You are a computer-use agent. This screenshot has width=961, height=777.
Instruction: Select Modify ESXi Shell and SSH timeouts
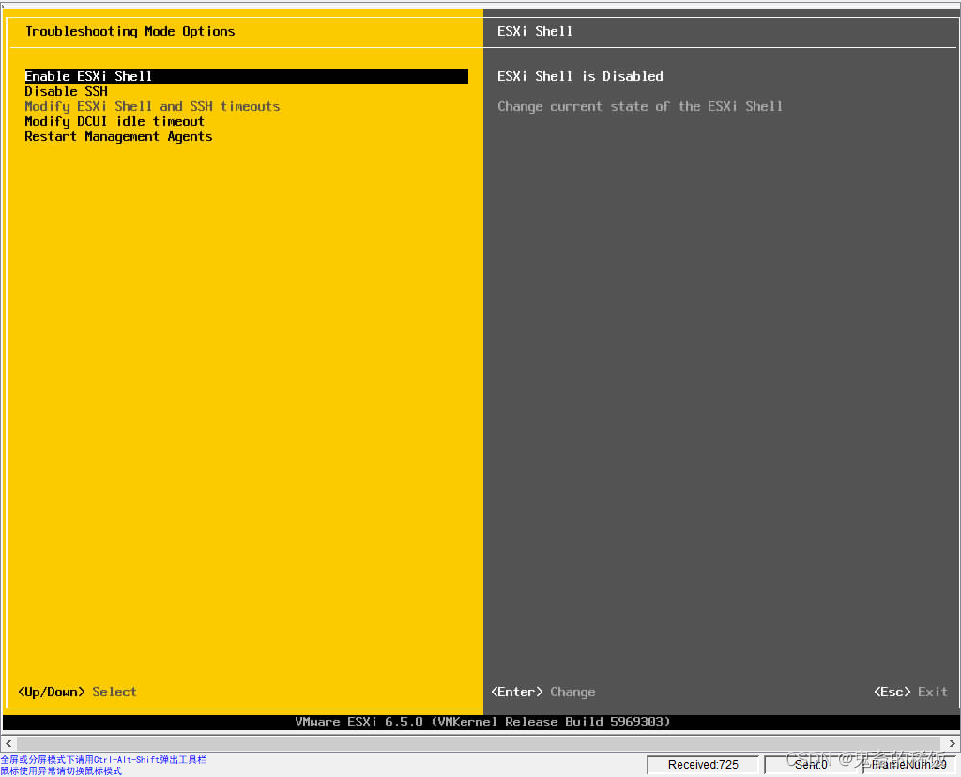point(153,106)
